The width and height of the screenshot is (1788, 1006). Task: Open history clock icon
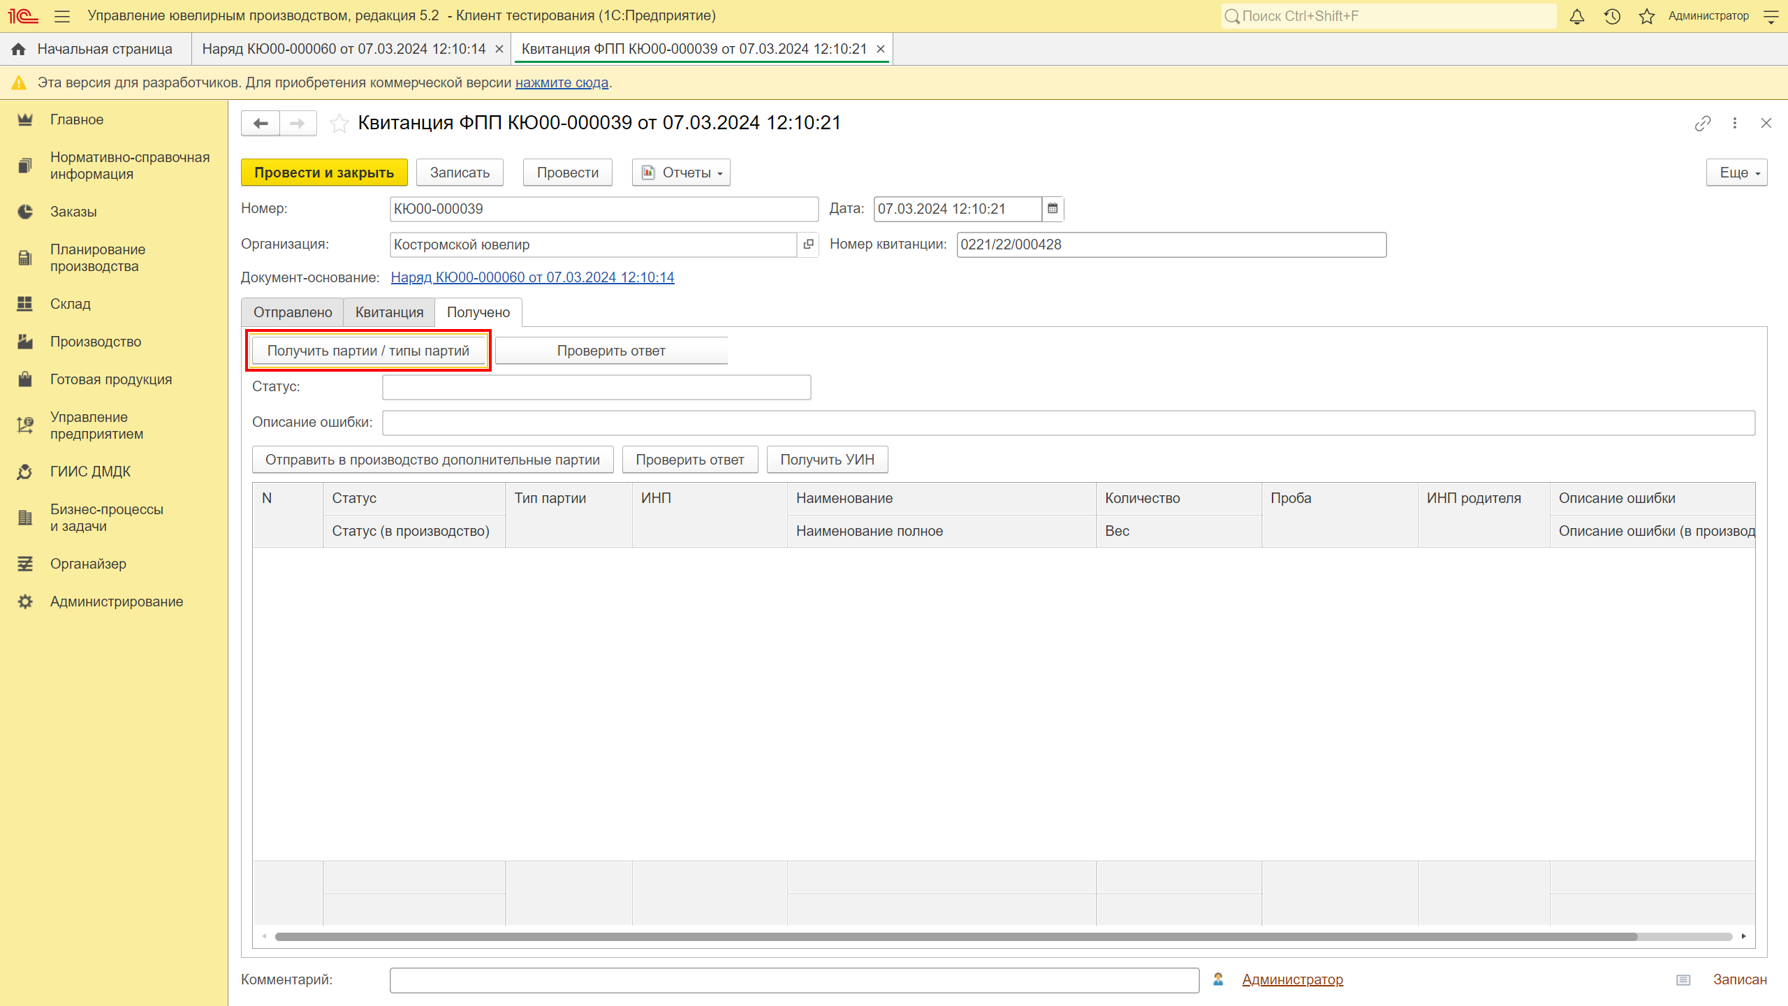pos(1612,16)
